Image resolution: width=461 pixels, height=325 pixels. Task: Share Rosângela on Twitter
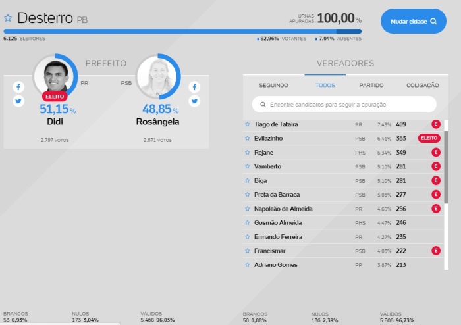click(x=194, y=101)
